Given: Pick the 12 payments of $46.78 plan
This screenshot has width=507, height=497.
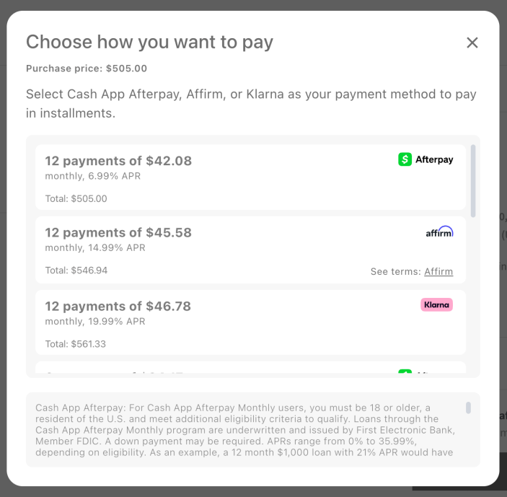Looking at the screenshot, I should click(118, 307).
